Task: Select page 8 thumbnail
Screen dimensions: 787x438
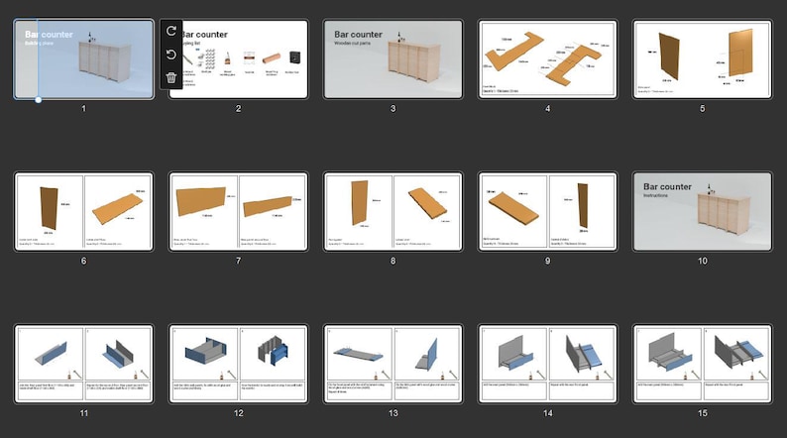Action: coord(393,211)
